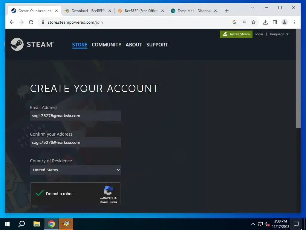Open the taskbar clock and date
This screenshot has height=230, width=306.
[280, 224]
